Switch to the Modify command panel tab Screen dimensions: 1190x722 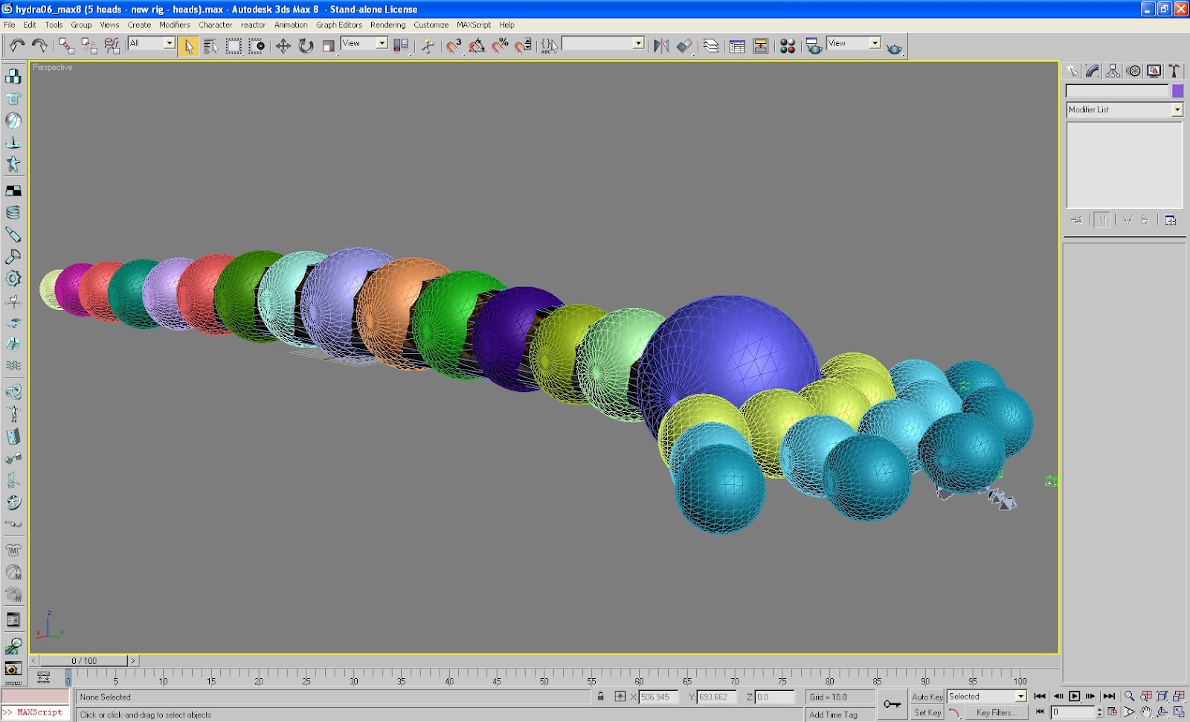click(1091, 69)
